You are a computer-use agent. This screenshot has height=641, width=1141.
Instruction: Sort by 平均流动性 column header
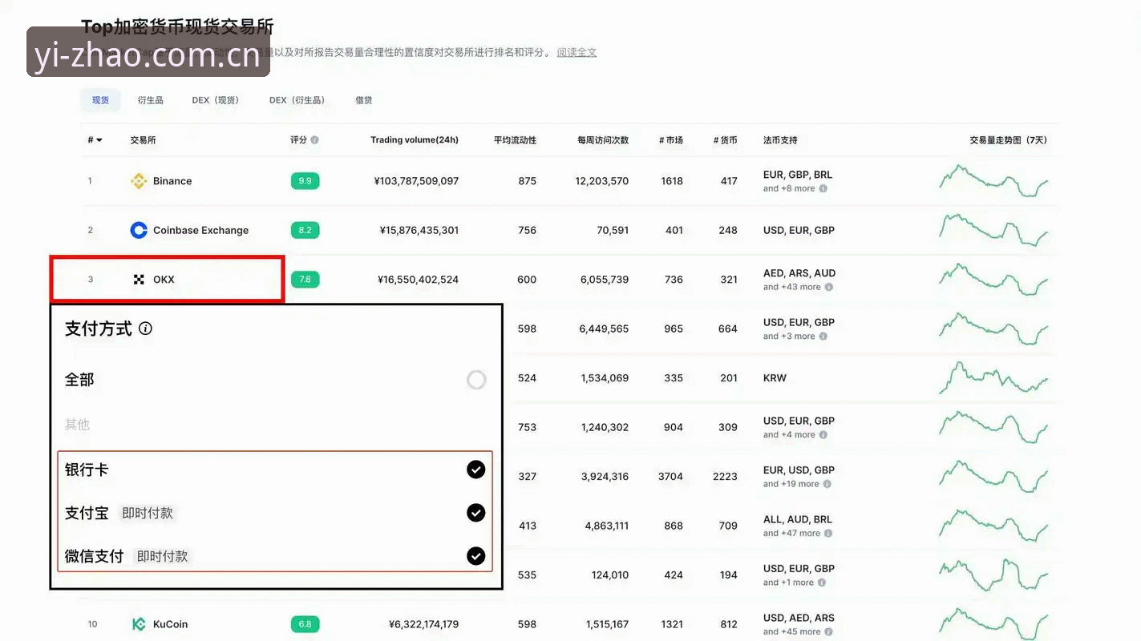point(515,140)
